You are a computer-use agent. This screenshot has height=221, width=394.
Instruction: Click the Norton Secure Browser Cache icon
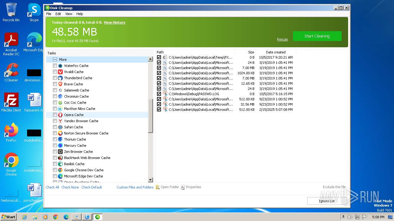pyautogui.click(x=60, y=133)
